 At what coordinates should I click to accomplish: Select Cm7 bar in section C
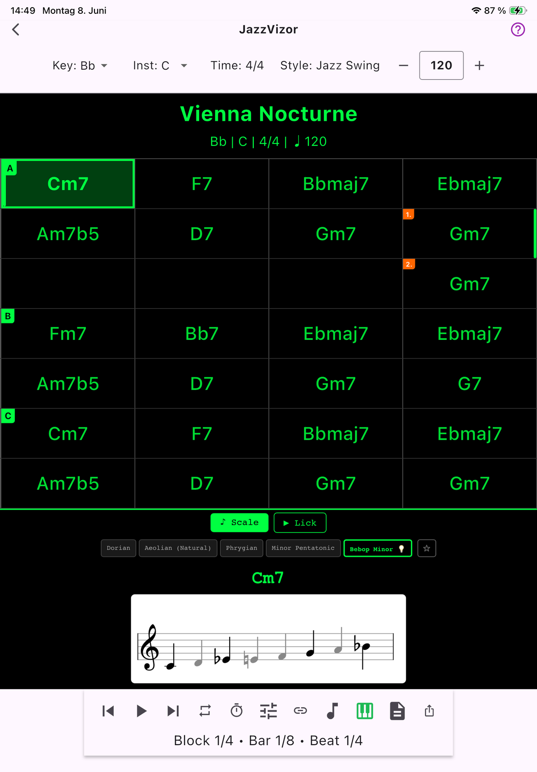pos(68,434)
